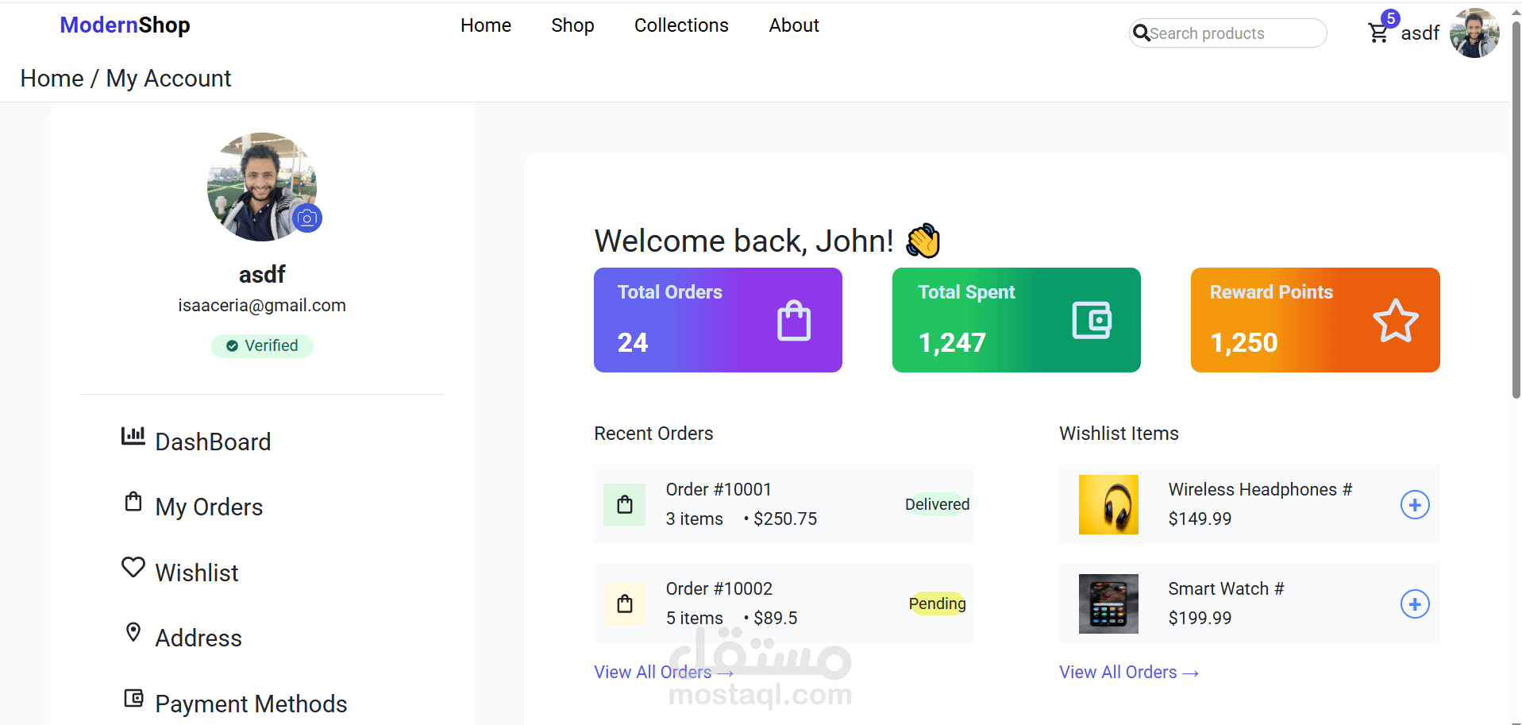Click Home in the breadcrumb

tap(52, 79)
